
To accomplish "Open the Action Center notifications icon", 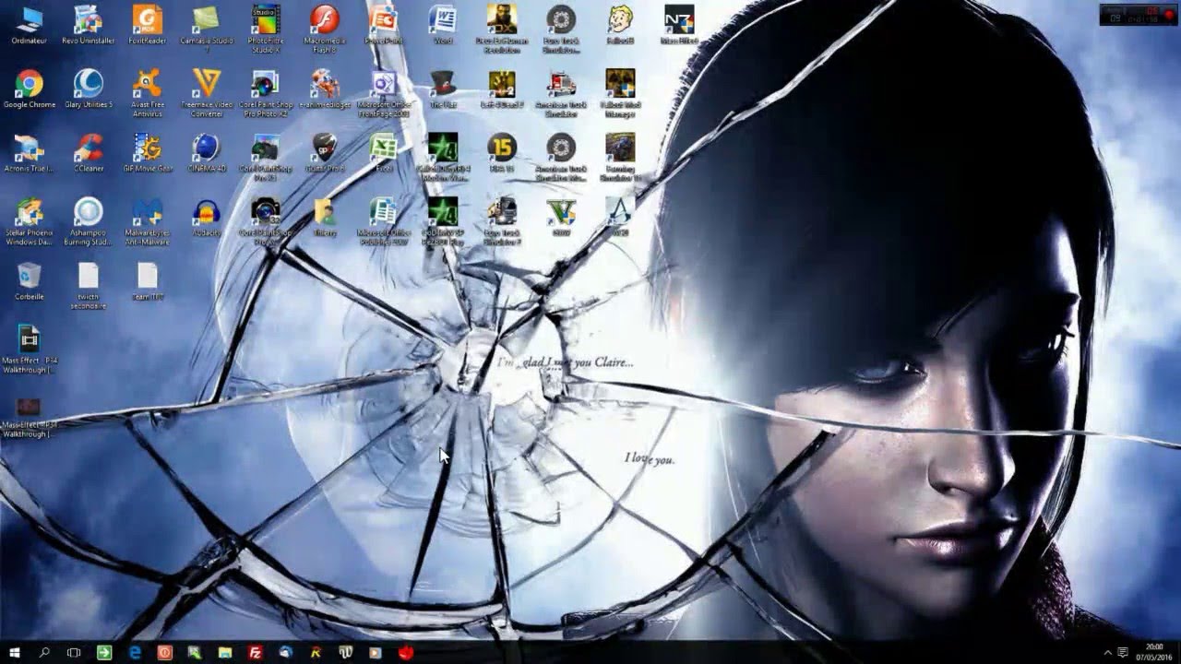I will pyautogui.click(x=1124, y=653).
